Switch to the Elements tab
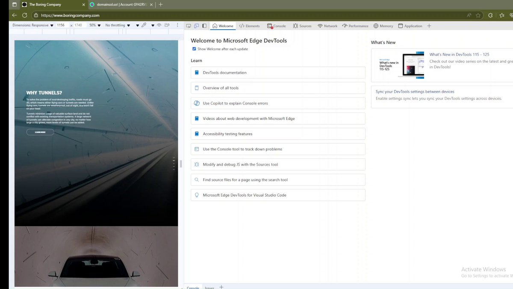Viewport: 513px width, 289px height. pos(249,26)
